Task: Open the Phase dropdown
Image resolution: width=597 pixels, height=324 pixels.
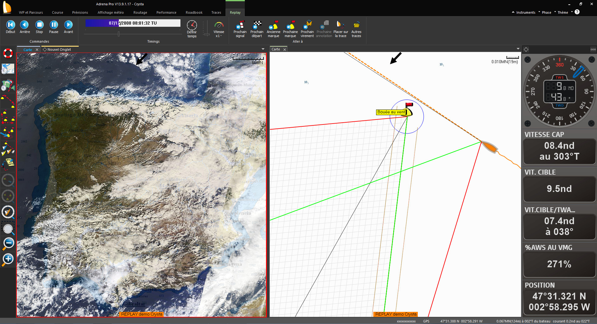Action: (548, 12)
